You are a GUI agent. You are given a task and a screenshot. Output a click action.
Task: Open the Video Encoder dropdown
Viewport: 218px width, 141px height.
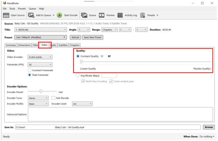click(40, 57)
